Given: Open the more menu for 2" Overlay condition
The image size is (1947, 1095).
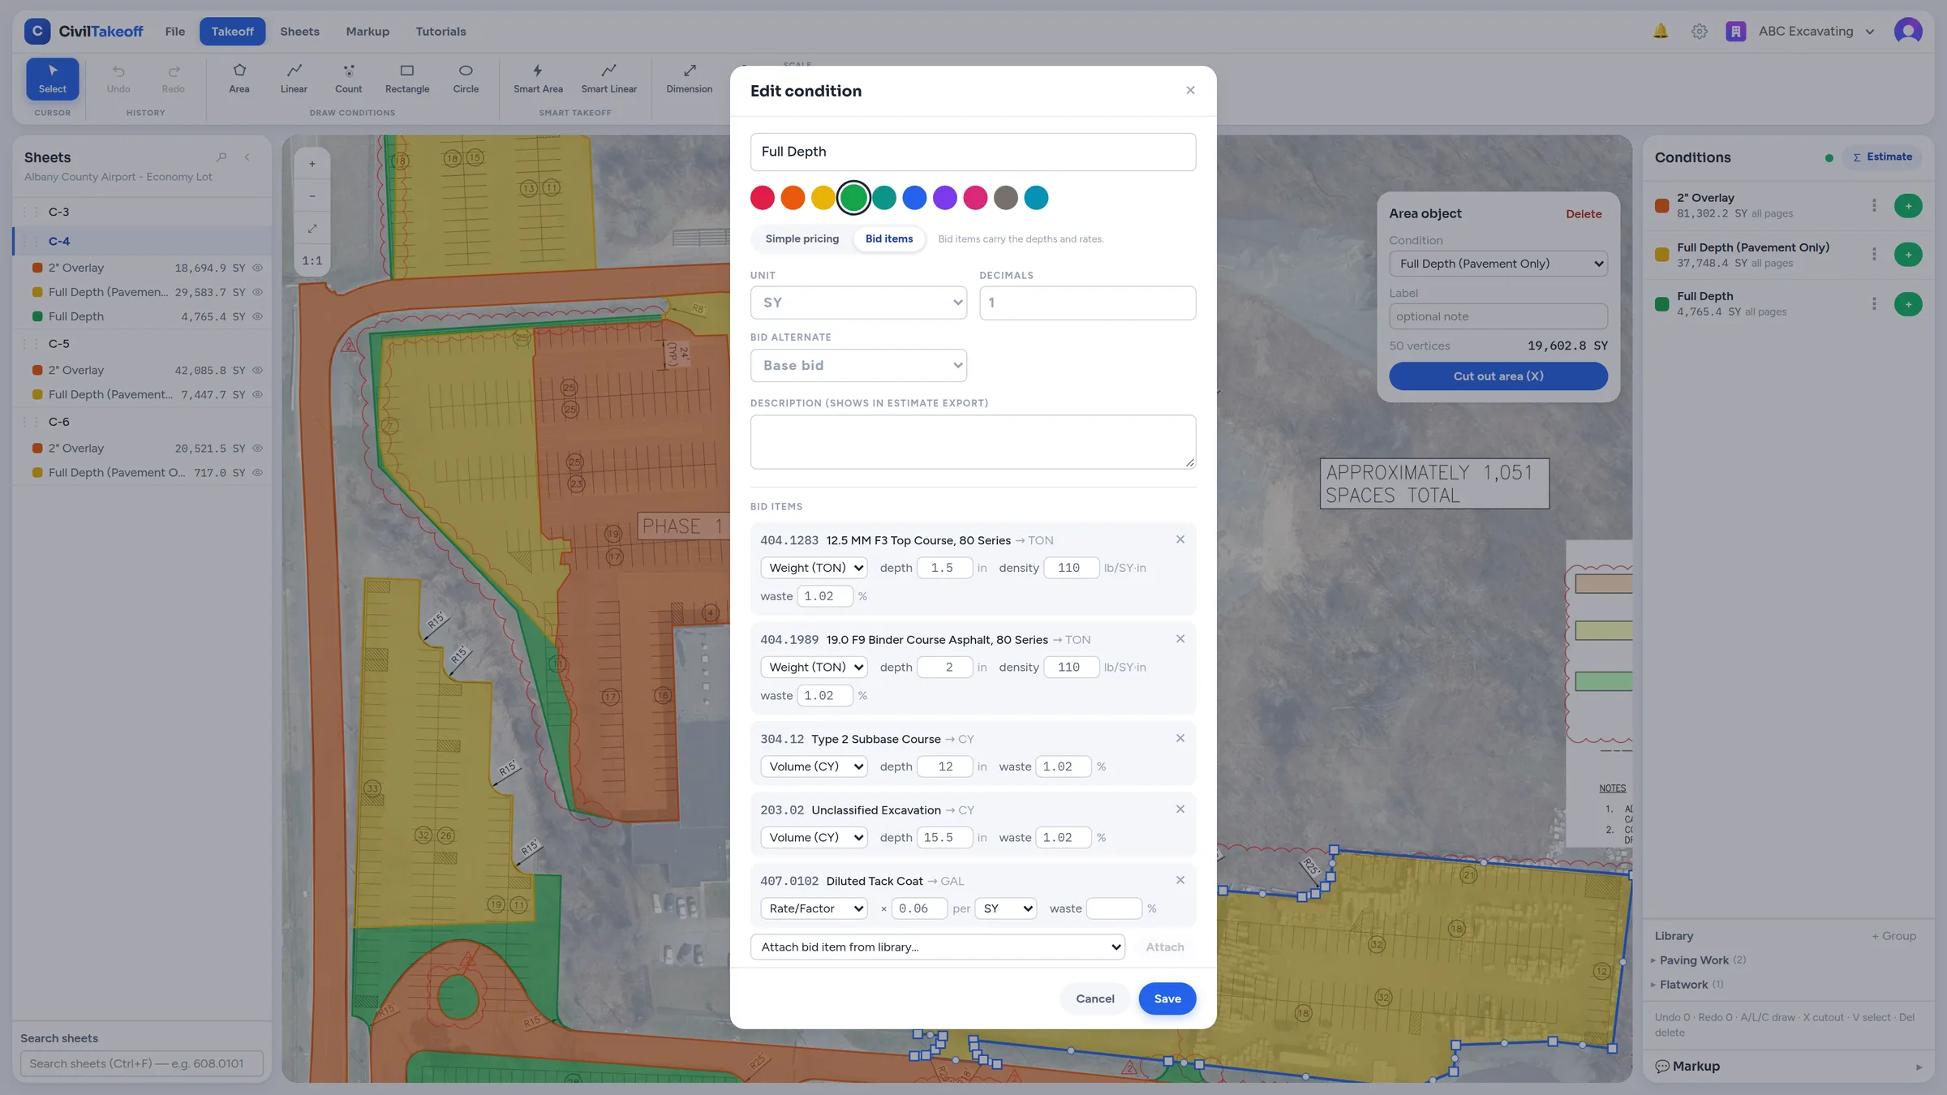Looking at the screenshot, I should pyautogui.click(x=1874, y=205).
